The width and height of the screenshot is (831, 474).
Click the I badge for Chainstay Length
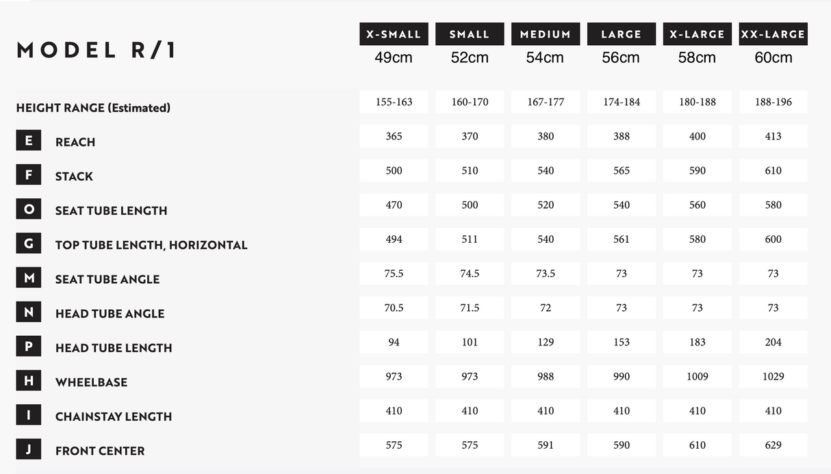pos(29,415)
